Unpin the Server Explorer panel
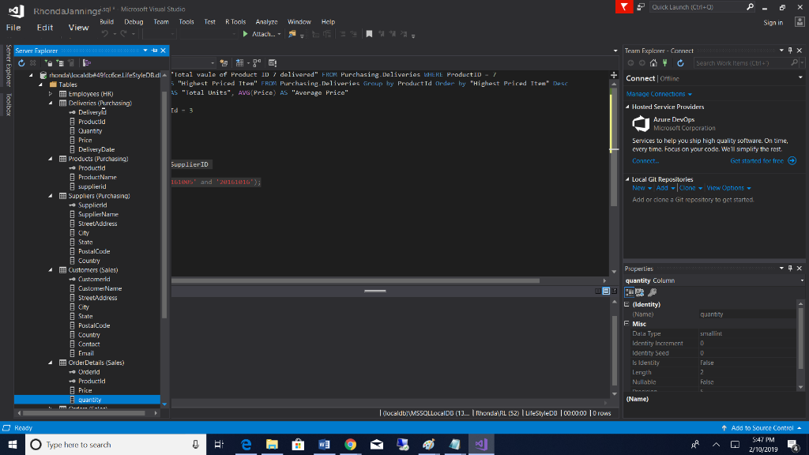 pos(155,50)
